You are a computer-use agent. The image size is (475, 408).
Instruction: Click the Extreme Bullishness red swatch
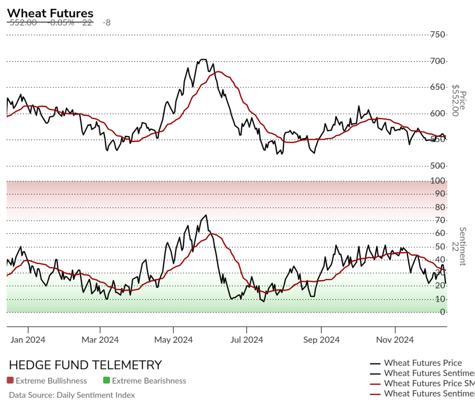(10, 381)
